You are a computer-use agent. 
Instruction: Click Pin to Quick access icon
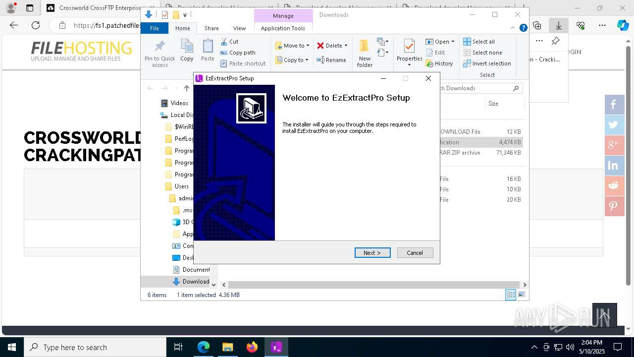159,47
